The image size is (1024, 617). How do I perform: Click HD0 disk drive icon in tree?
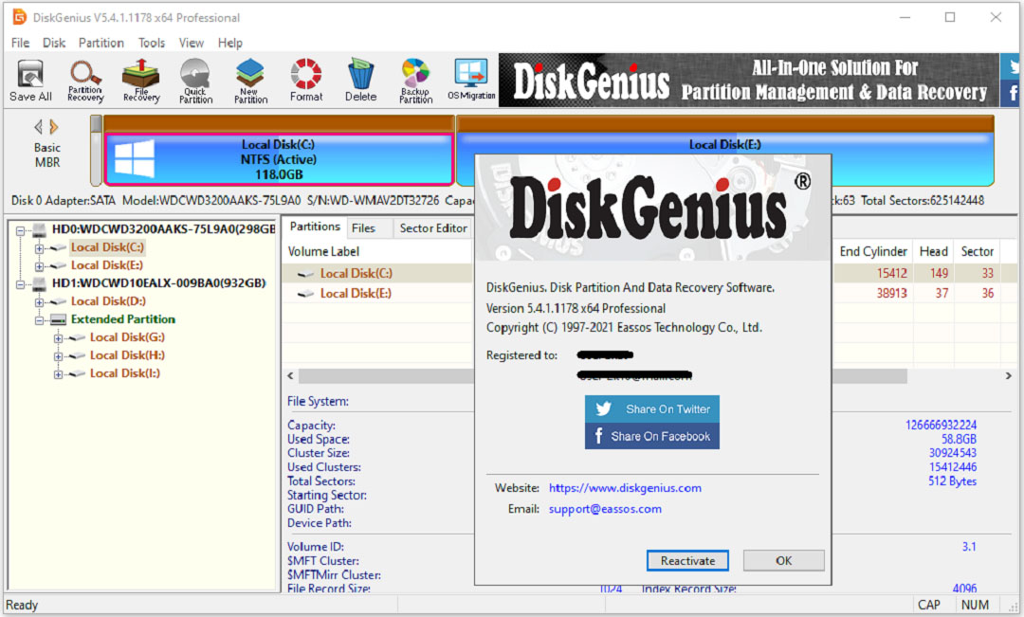tap(40, 229)
